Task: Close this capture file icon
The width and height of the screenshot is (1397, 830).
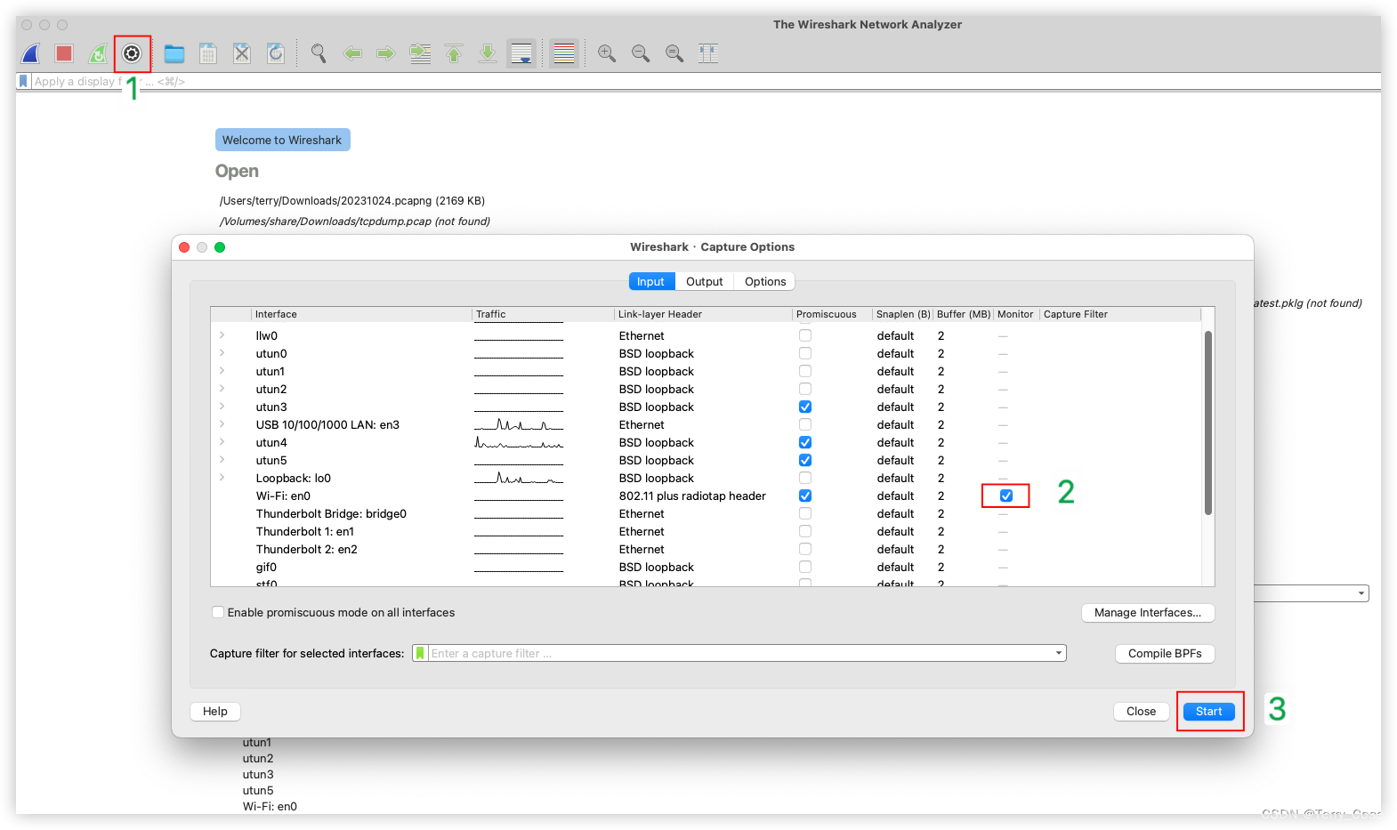Action: 242,53
